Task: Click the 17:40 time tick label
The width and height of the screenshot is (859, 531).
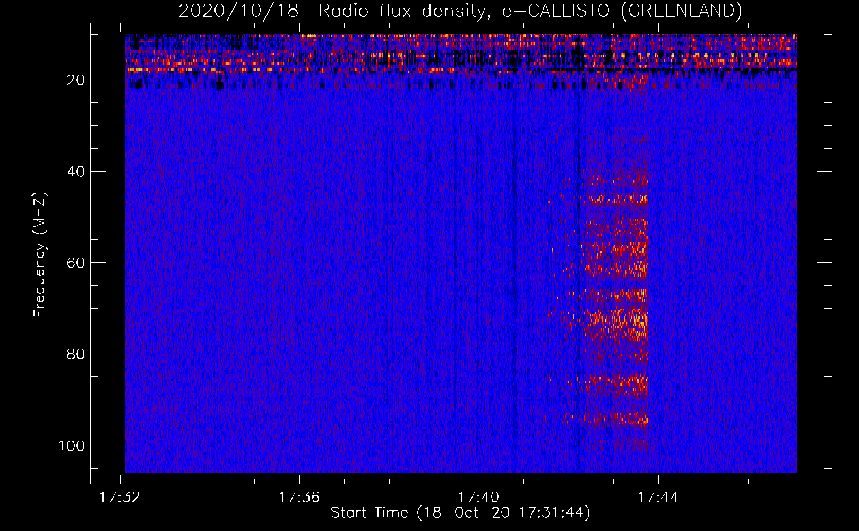Action: coord(479,497)
